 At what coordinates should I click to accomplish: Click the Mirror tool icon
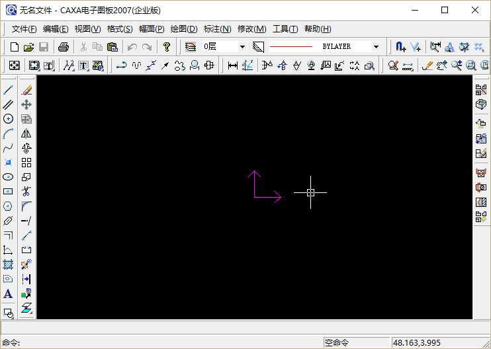coord(26,134)
